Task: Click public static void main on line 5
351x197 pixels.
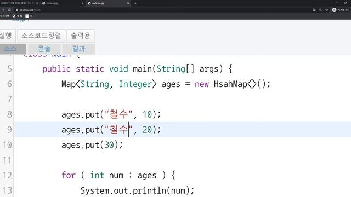Action: [98, 69]
